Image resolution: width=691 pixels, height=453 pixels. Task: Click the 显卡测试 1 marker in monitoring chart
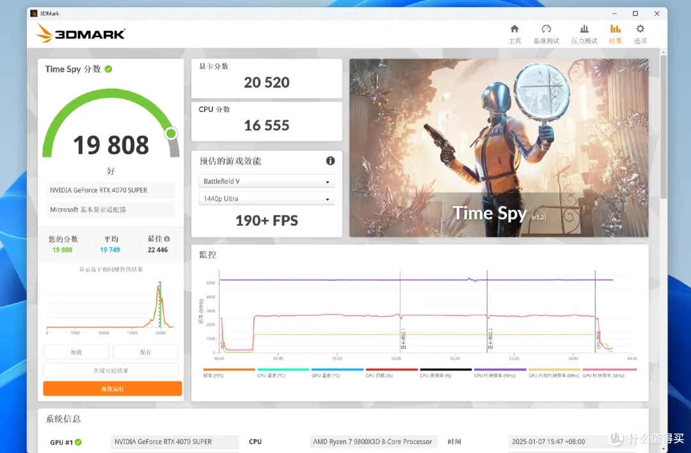click(403, 339)
